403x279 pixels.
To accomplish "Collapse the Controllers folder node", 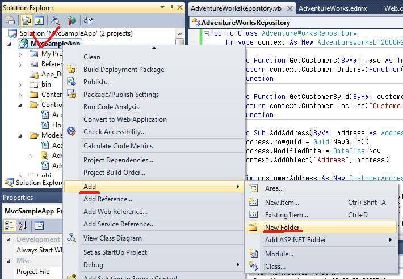I will [x=20, y=105].
